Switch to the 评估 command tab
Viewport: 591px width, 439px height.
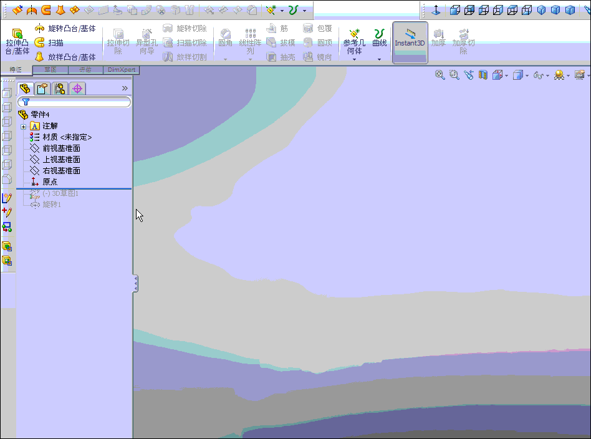pos(85,69)
